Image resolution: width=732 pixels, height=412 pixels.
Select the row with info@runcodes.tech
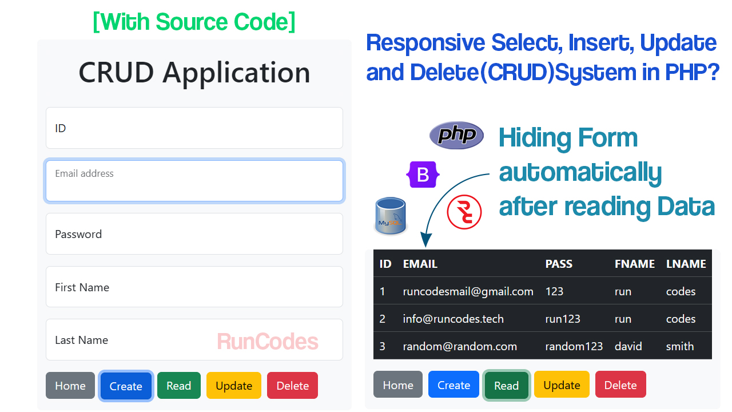pyautogui.click(x=542, y=319)
